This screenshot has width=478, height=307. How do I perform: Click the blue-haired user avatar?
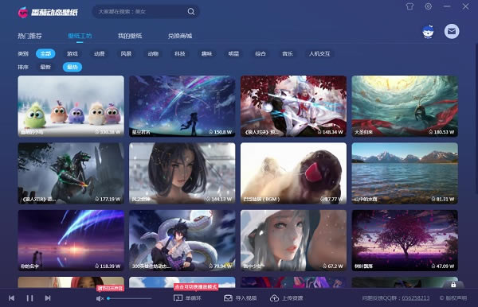pos(429,32)
